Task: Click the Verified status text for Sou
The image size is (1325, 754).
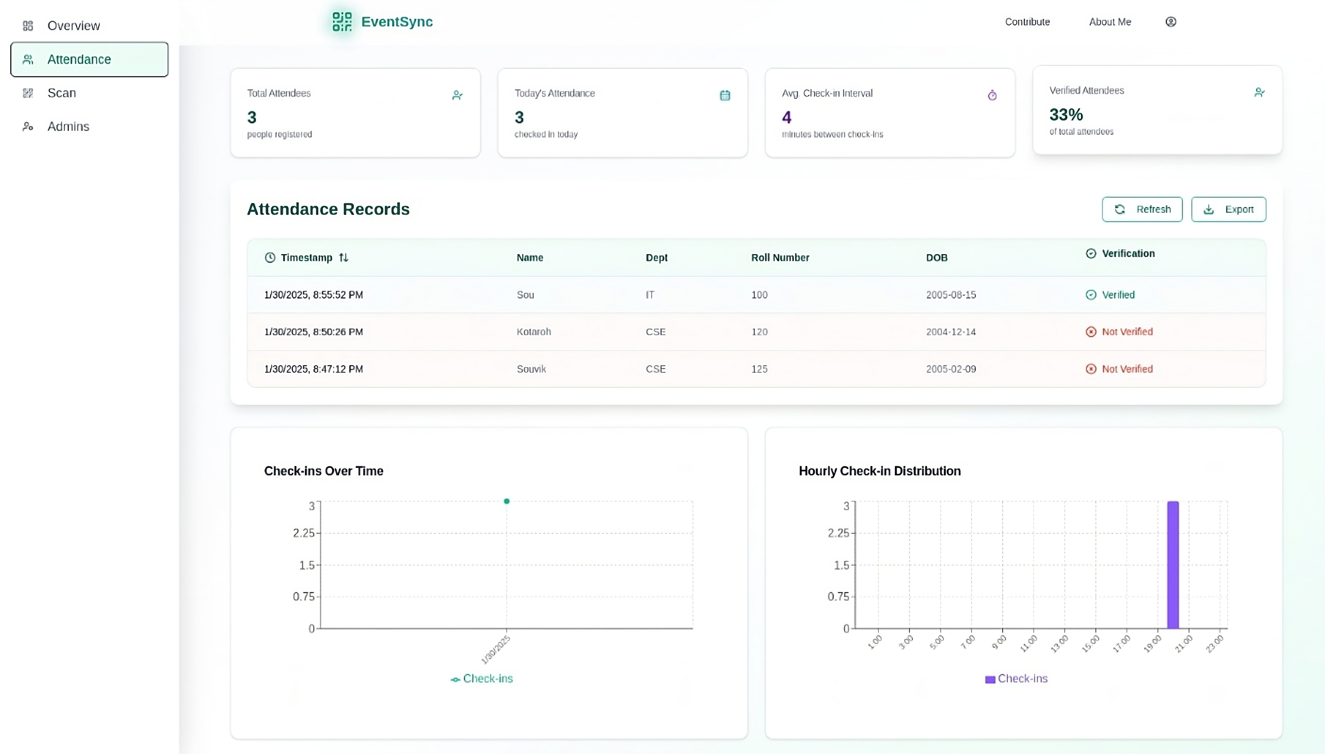Action: point(1118,295)
